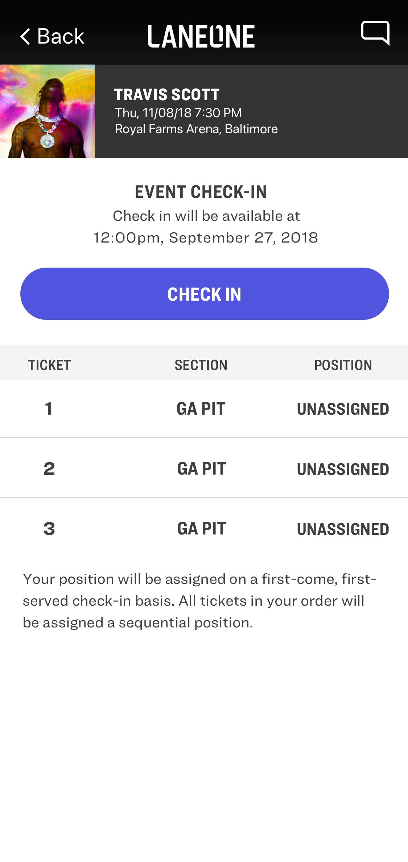Tap ticket number 3 row
408x862 pixels.
point(49,529)
